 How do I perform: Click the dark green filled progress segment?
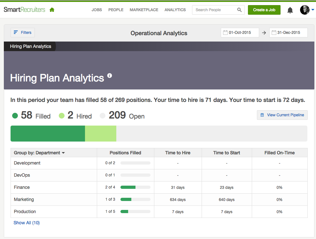coord(48,134)
